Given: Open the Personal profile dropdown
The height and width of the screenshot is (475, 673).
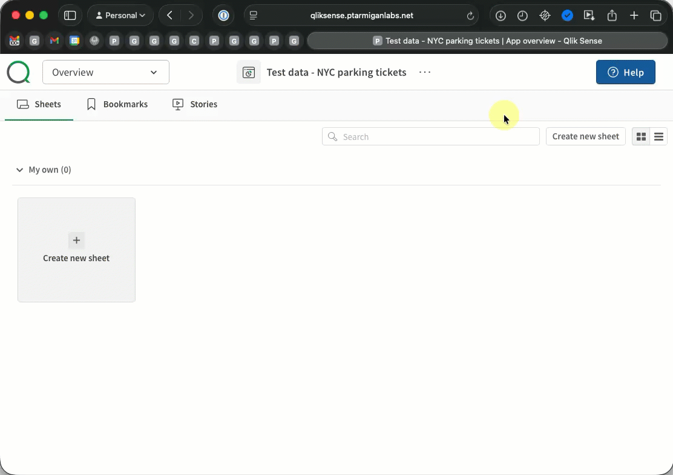Looking at the screenshot, I should click(120, 16).
